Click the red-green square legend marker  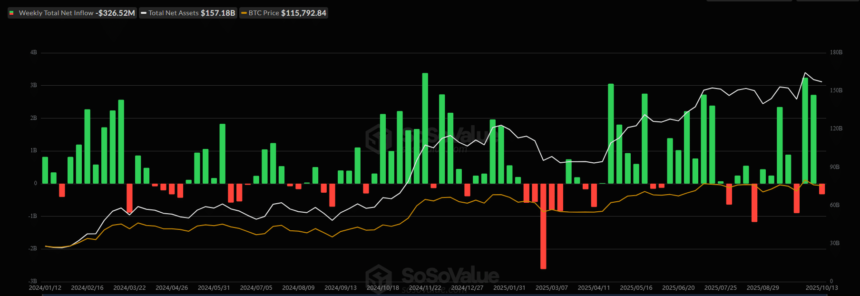tap(11, 13)
